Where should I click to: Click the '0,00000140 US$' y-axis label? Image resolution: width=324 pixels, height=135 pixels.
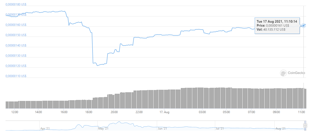point(16,45)
